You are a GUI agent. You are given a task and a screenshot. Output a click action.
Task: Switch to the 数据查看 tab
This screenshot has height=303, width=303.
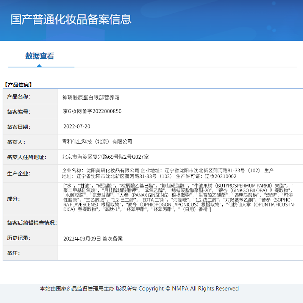pos(41,56)
